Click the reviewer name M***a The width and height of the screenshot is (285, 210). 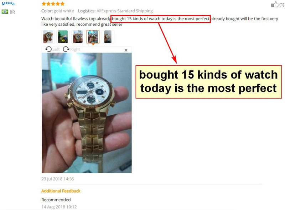tap(8, 4)
